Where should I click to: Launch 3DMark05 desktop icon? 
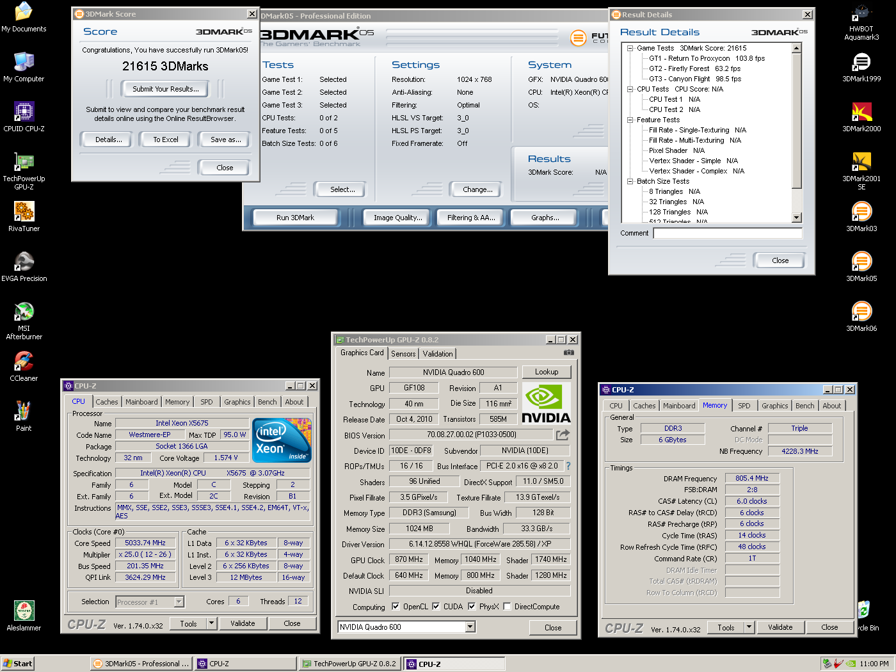coord(861,267)
